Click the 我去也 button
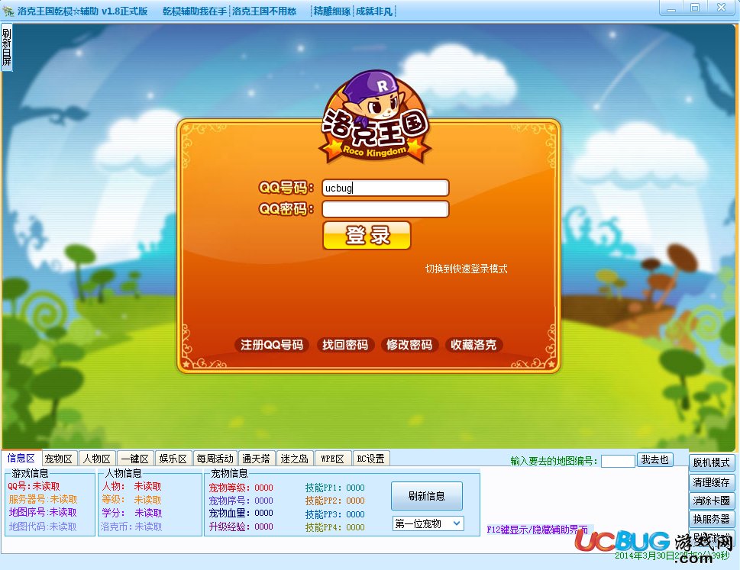This screenshot has width=740, height=570. [655, 459]
